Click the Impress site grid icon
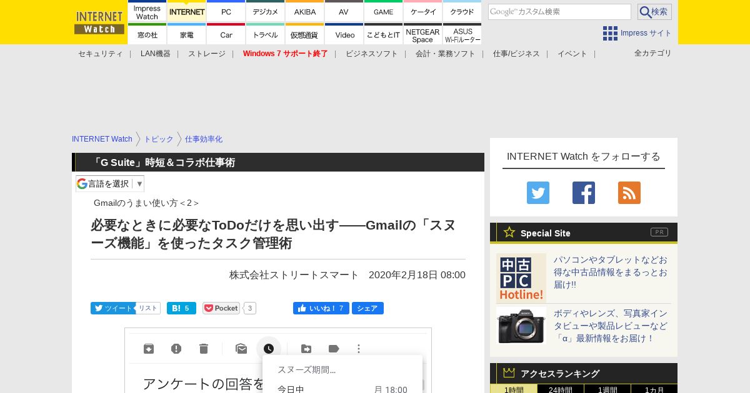The width and height of the screenshot is (750, 393). point(610,33)
